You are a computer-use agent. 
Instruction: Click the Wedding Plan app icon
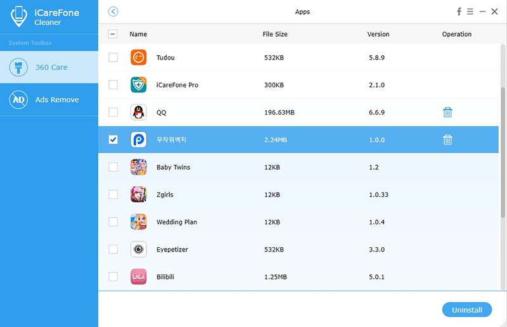pyautogui.click(x=138, y=222)
